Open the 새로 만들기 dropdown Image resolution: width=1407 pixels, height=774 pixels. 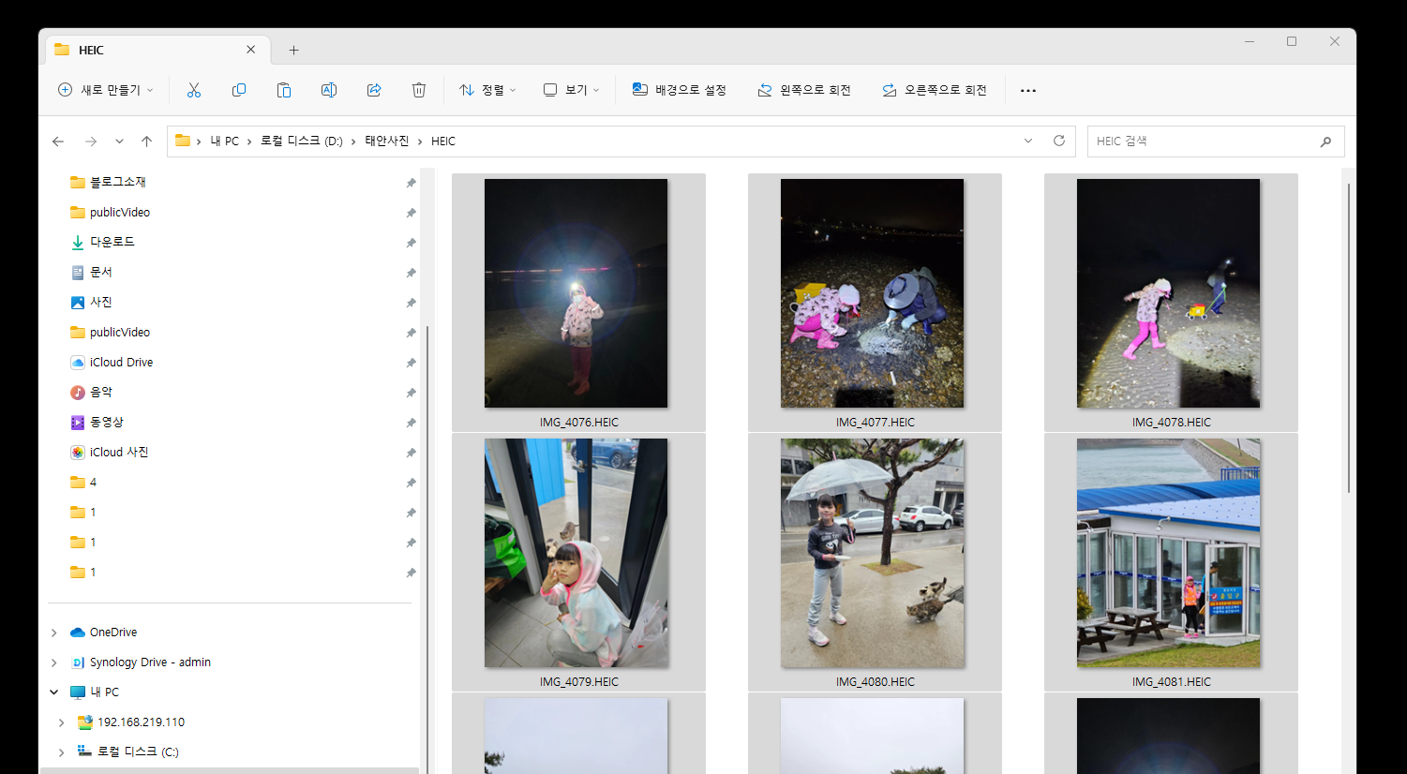[105, 90]
